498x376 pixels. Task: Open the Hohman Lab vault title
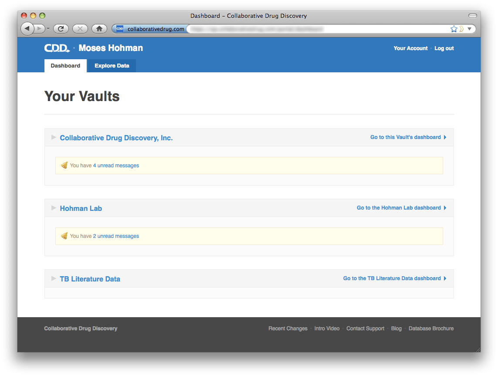[81, 208]
